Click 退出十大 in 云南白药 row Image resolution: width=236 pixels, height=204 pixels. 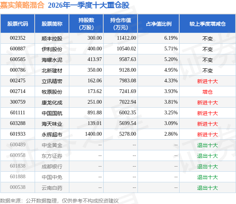(208, 188)
